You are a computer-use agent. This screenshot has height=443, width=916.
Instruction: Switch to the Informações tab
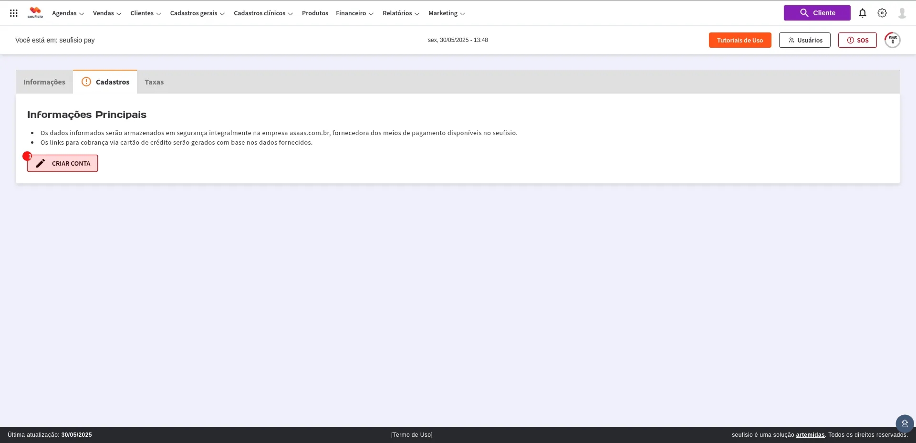[44, 82]
